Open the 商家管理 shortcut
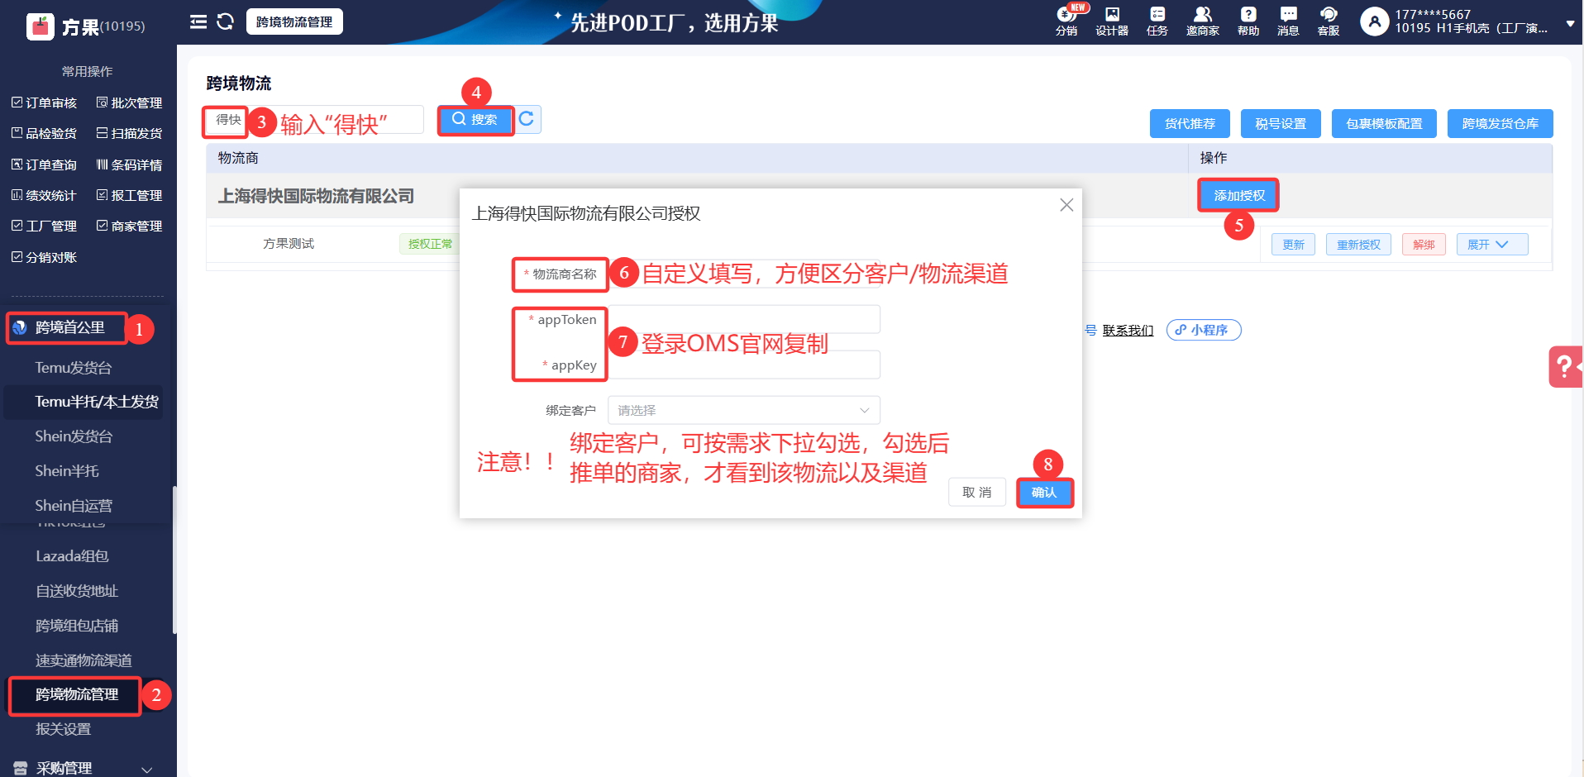 point(130,226)
